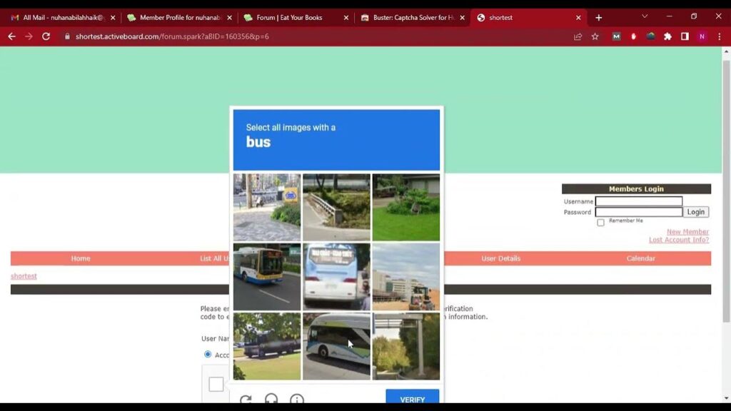The image size is (731, 411).
Task: Click the address bar URL
Action: point(172,36)
